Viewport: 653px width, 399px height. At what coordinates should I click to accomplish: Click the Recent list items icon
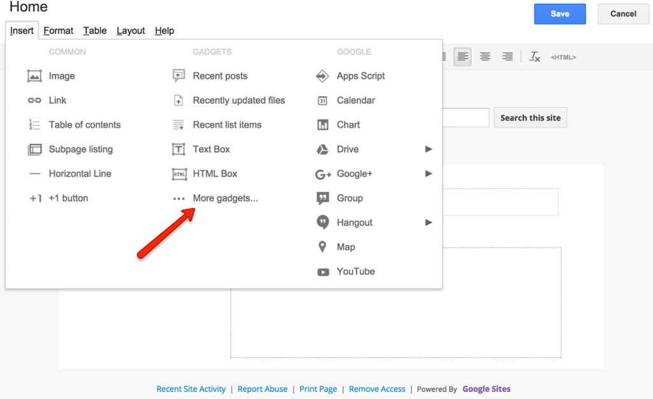click(x=179, y=125)
